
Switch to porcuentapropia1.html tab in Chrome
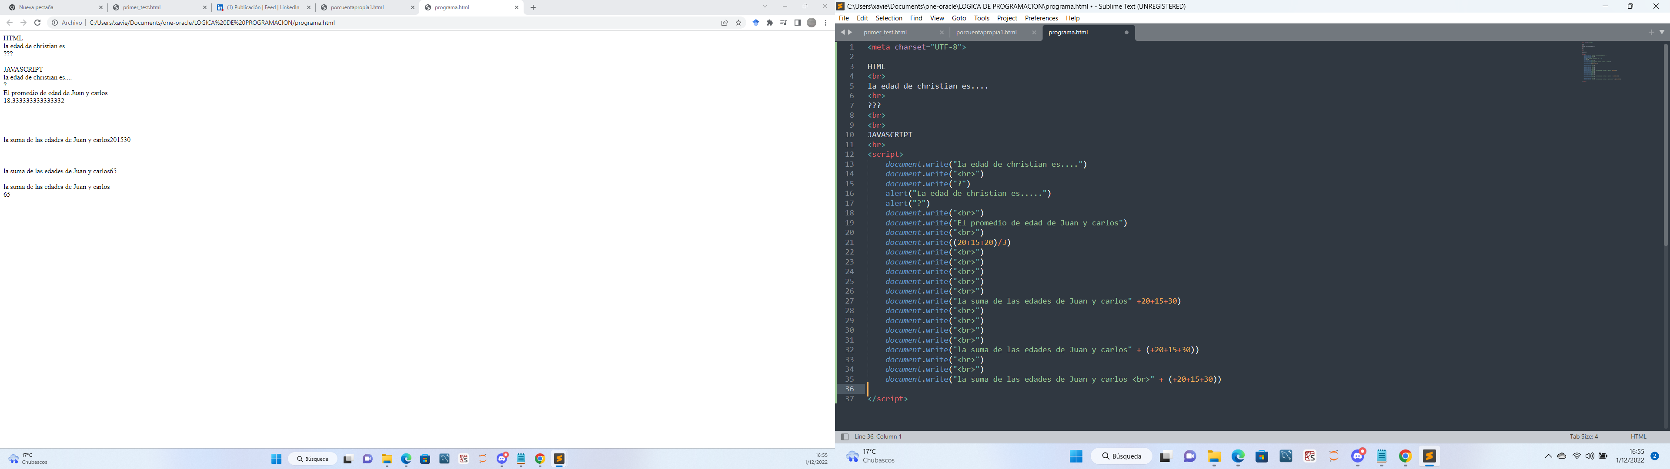click(367, 8)
